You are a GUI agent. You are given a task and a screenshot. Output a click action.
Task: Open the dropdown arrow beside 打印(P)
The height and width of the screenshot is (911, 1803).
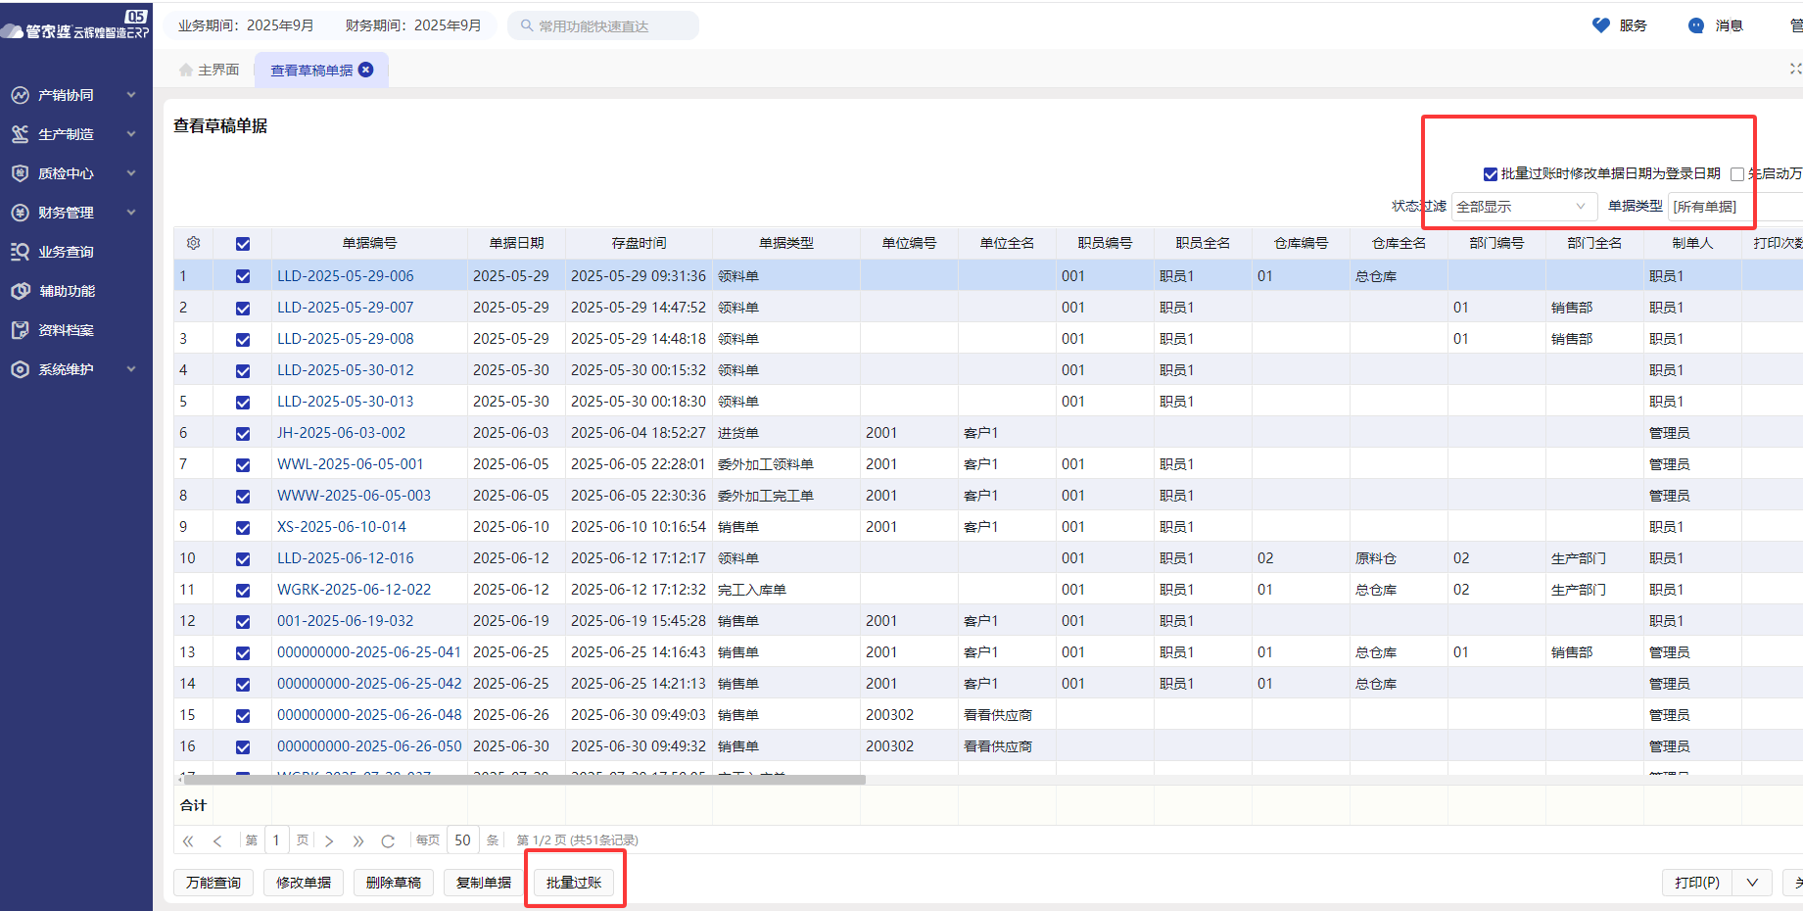click(1752, 883)
